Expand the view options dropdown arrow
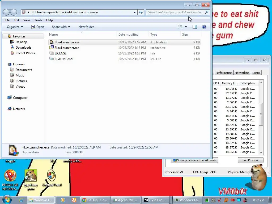The image size is (272, 204). coord(186,27)
